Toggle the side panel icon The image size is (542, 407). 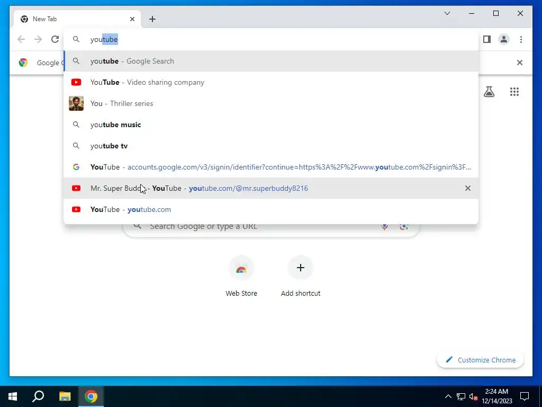pyautogui.click(x=487, y=39)
